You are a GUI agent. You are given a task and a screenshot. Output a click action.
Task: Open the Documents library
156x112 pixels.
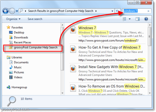[21, 62]
